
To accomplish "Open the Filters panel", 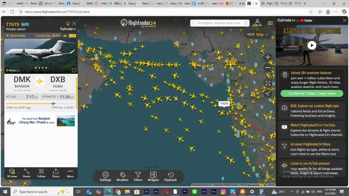I will 138,176.
